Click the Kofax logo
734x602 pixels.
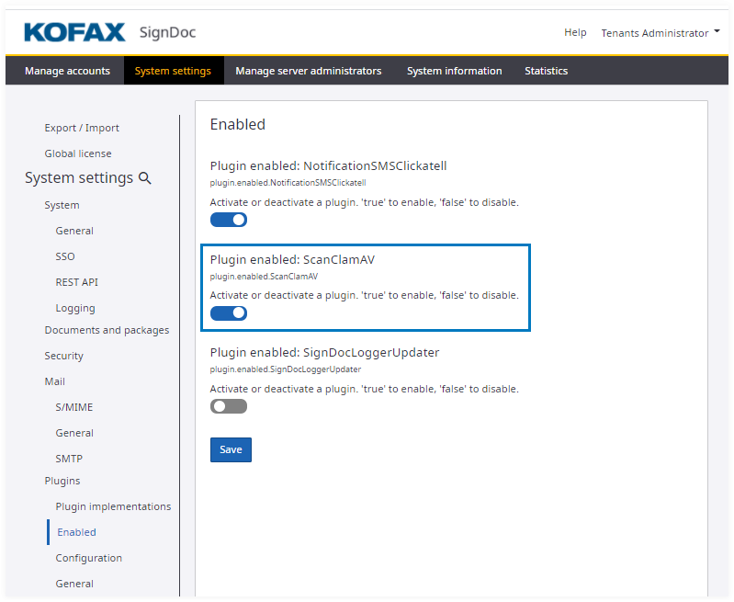(74, 33)
